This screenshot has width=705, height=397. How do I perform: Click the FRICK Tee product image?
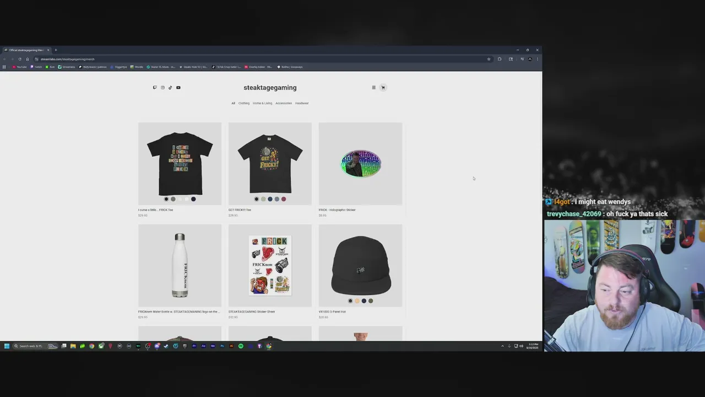pos(180,163)
